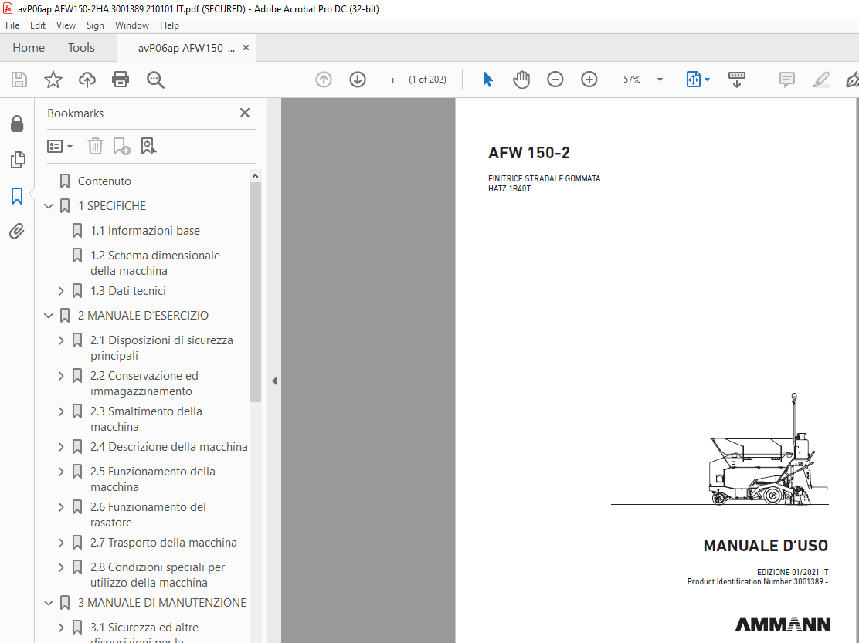Image resolution: width=859 pixels, height=643 pixels.
Task: Collapse navigation pane with divider arrow
Action: coord(274,381)
